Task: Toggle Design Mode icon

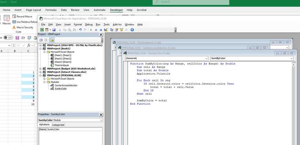Action: pyautogui.click(x=106, y=30)
